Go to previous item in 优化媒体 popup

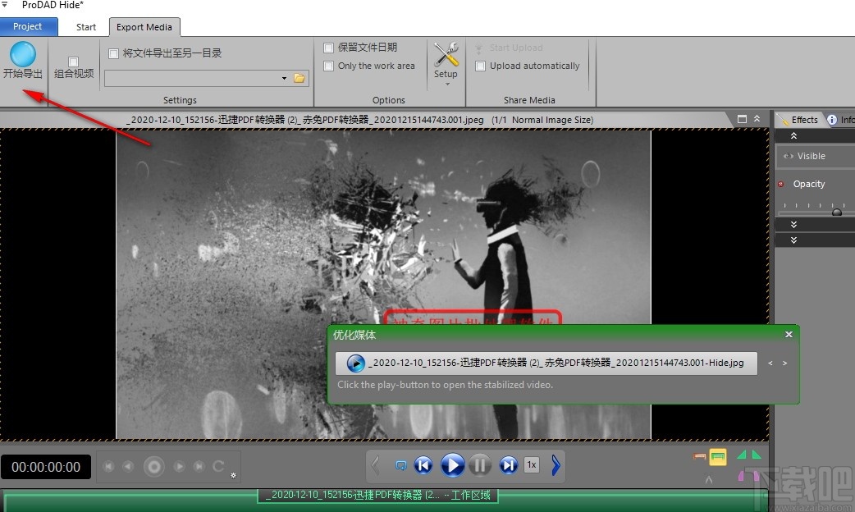[770, 363]
